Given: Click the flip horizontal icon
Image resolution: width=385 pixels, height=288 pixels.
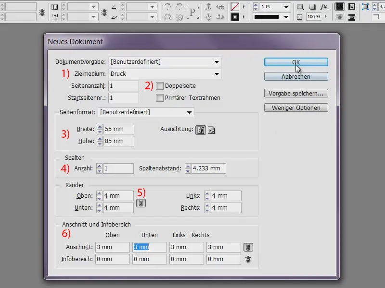Looking at the screenshot, I should tap(167, 17).
